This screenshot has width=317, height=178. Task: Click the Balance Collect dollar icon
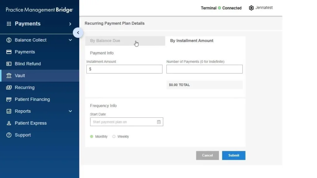[x=9, y=40]
